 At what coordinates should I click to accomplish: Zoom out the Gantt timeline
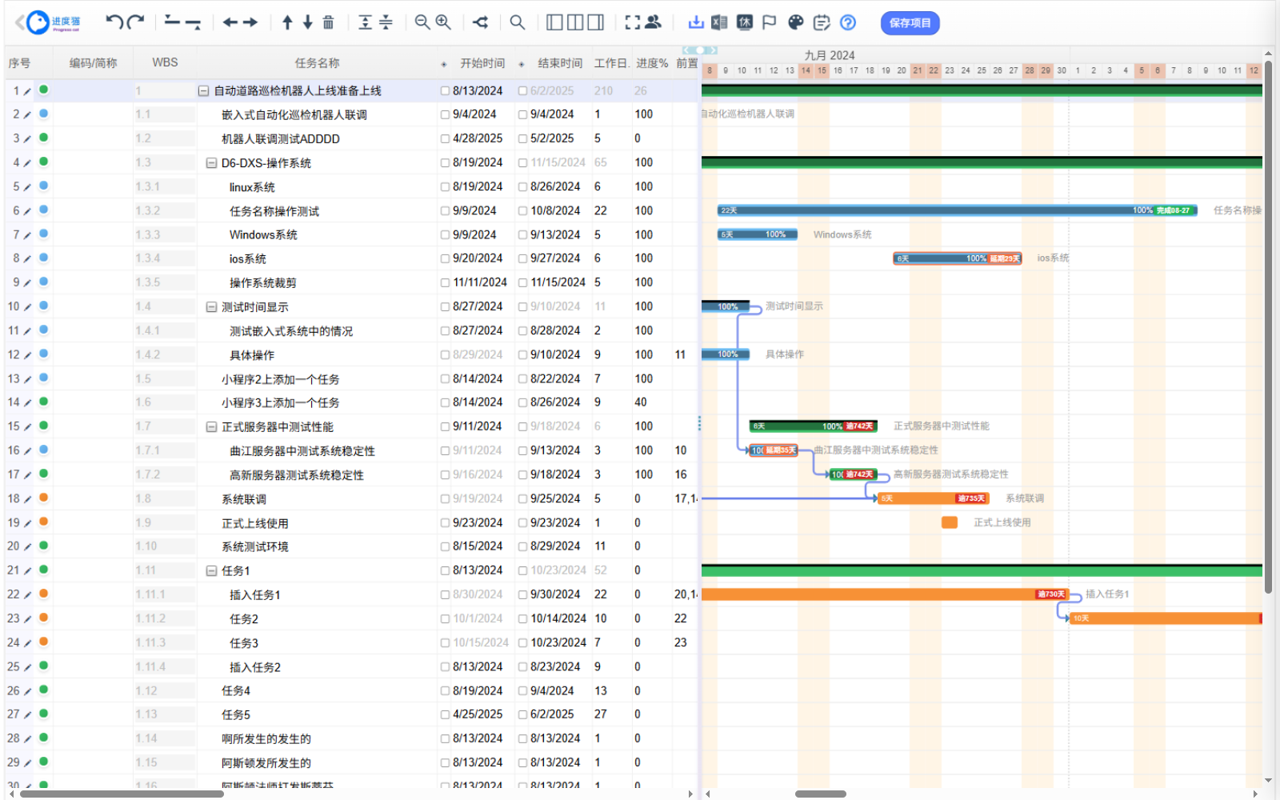click(x=422, y=22)
